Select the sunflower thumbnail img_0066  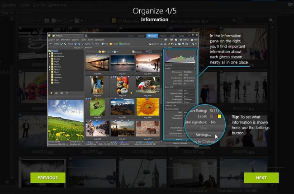(x=147, y=107)
